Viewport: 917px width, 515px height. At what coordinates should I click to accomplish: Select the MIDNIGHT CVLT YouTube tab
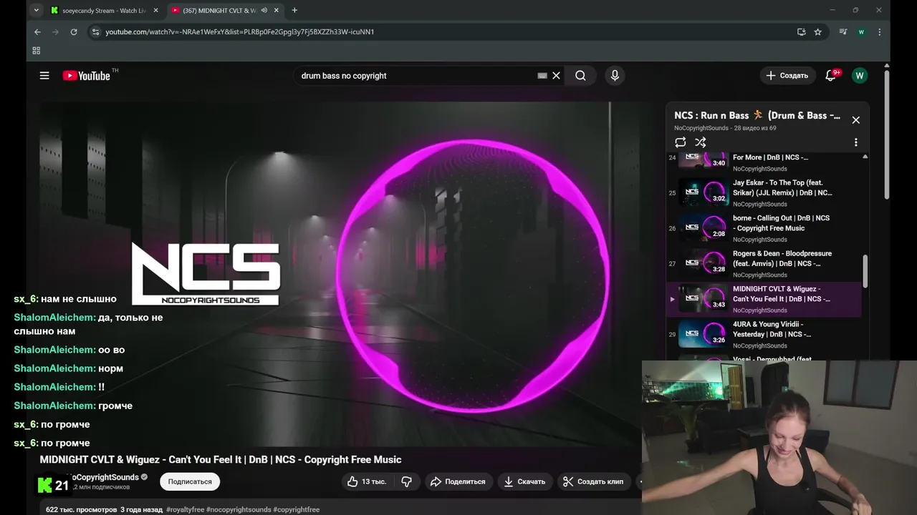220,10
